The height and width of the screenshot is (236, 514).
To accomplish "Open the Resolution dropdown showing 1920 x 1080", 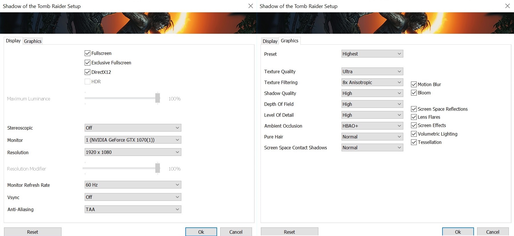I will [133, 152].
